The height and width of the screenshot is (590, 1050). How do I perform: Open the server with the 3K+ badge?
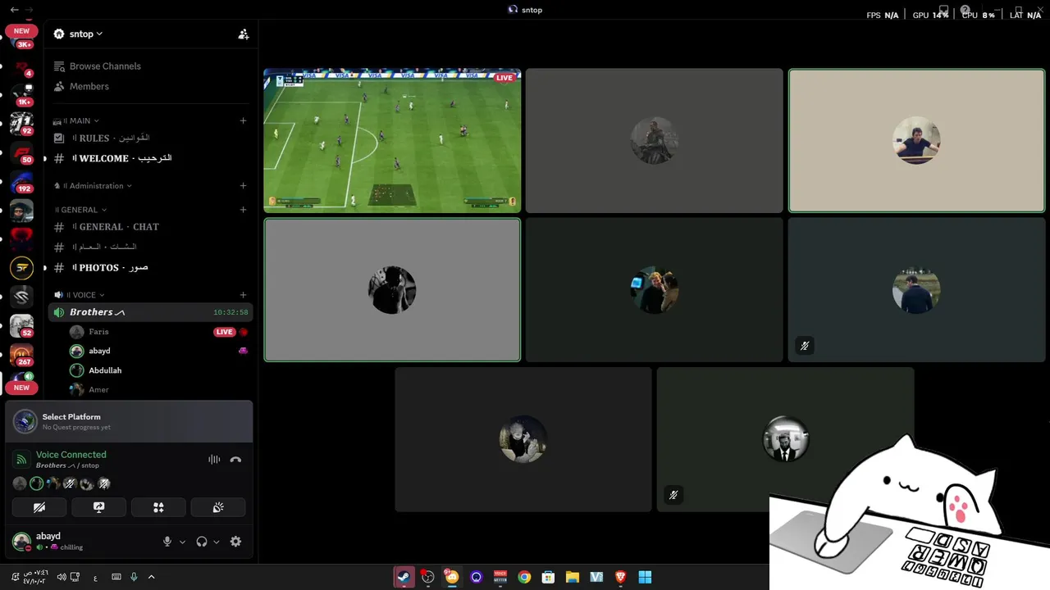click(x=22, y=41)
